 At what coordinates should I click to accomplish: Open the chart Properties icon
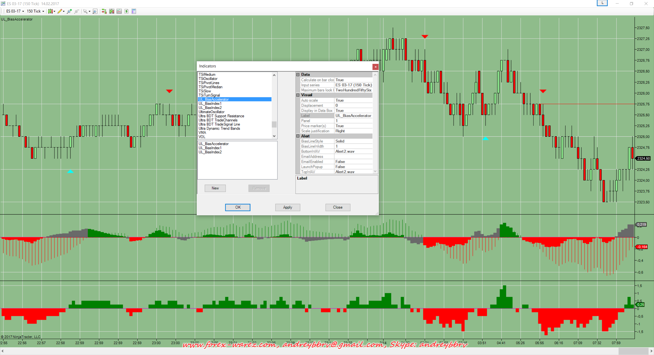point(134,11)
